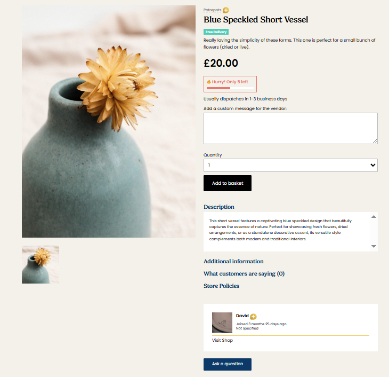Click the gold plus badge beside Potrepots
Screen dimensions: 389x377
tap(226, 10)
